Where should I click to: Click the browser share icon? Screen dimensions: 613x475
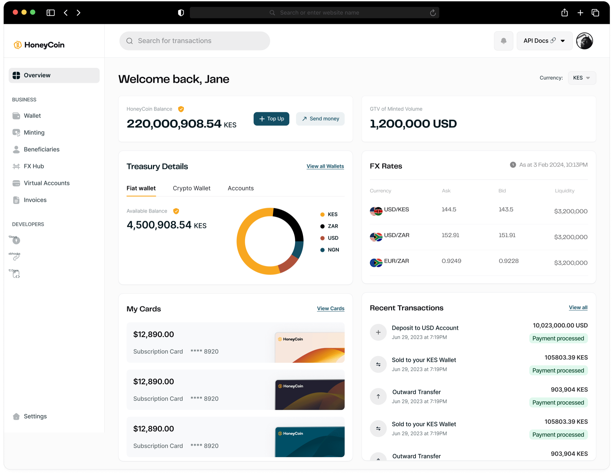tap(565, 13)
